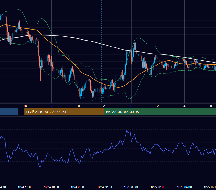Click the 12/5 02:00 date label
The width and height of the screenshot is (216, 190).
click(x=158, y=187)
